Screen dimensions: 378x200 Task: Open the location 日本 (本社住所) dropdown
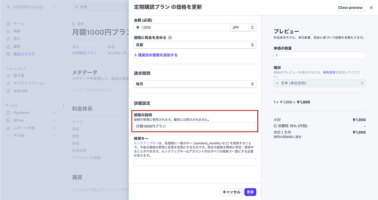tap(319, 83)
